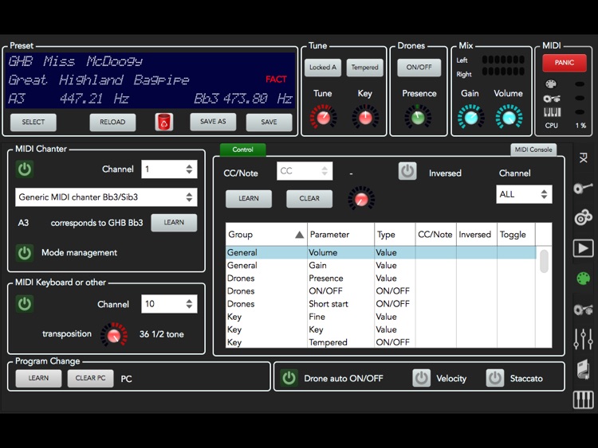The height and width of the screenshot is (448, 598).
Task: Open Generic MIDI chanter dropdown
Action: 106,197
